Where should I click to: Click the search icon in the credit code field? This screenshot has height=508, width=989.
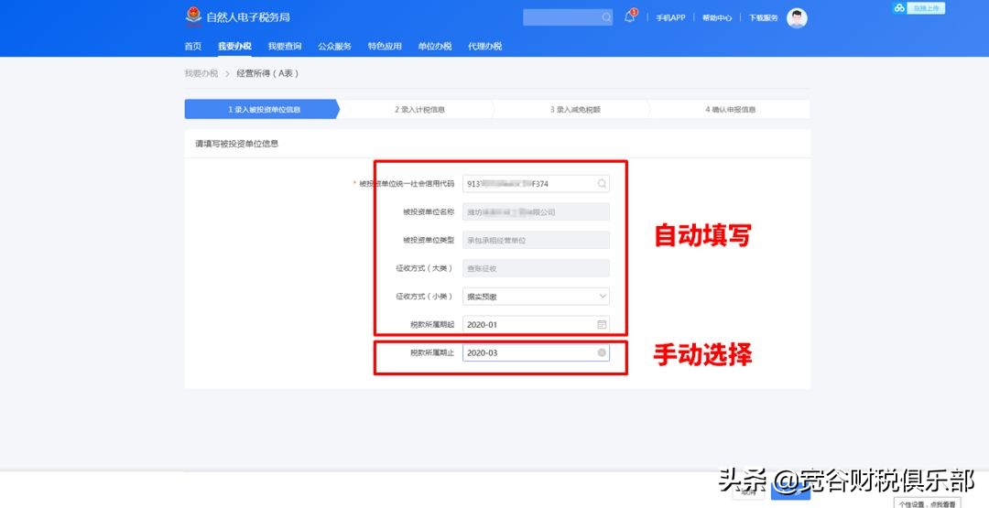coord(602,183)
